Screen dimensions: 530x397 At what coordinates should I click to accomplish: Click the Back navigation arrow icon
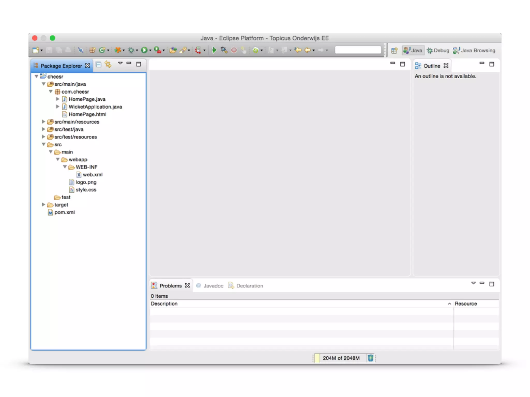point(307,50)
